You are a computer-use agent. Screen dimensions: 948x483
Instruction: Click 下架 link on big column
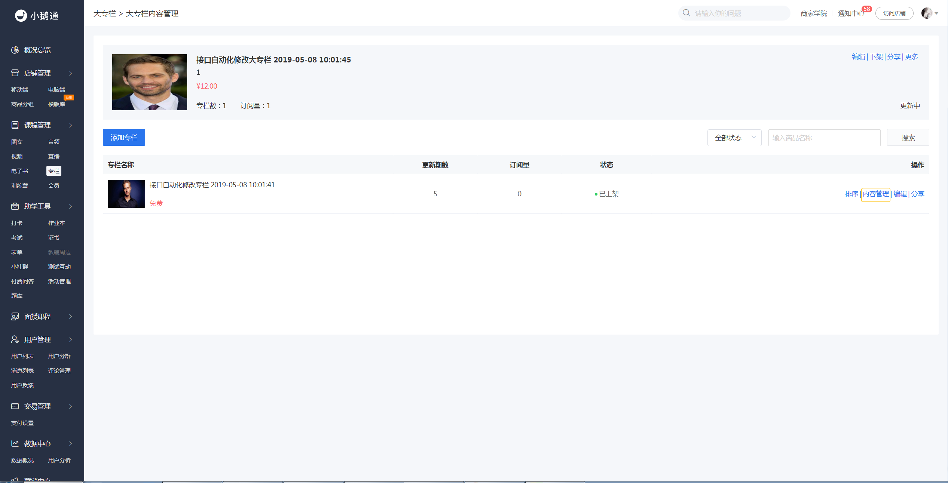[x=876, y=57]
